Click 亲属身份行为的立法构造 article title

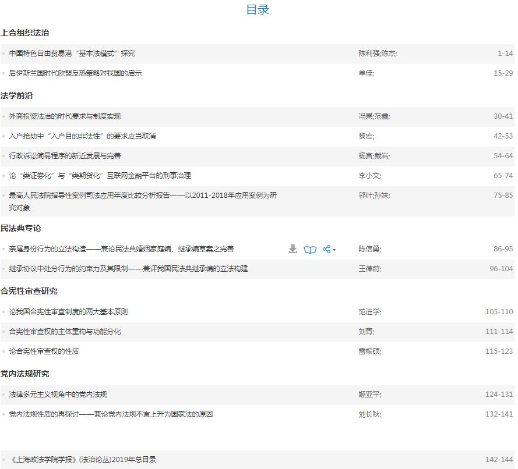121,249
